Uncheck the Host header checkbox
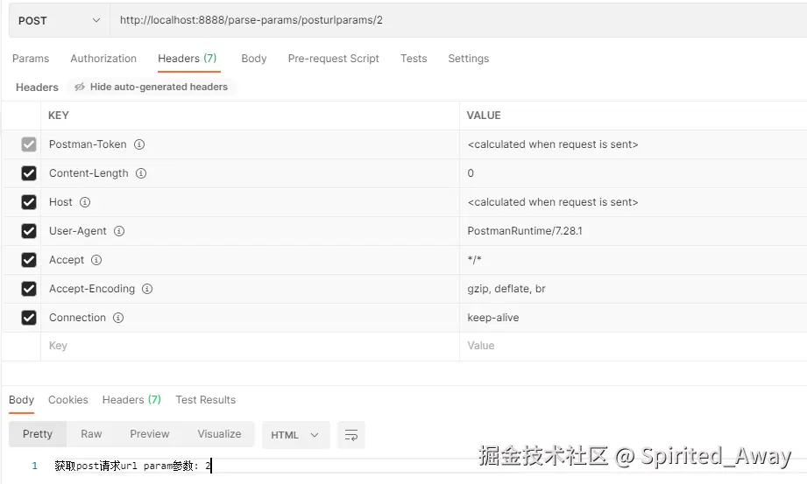Viewport: 807px width, 484px height. 29,202
